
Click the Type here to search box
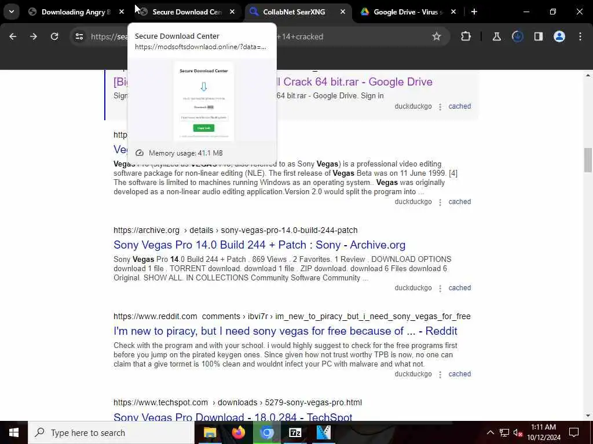click(x=111, y=432)
